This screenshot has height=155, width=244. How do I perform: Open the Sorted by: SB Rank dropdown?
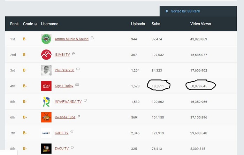198,11
